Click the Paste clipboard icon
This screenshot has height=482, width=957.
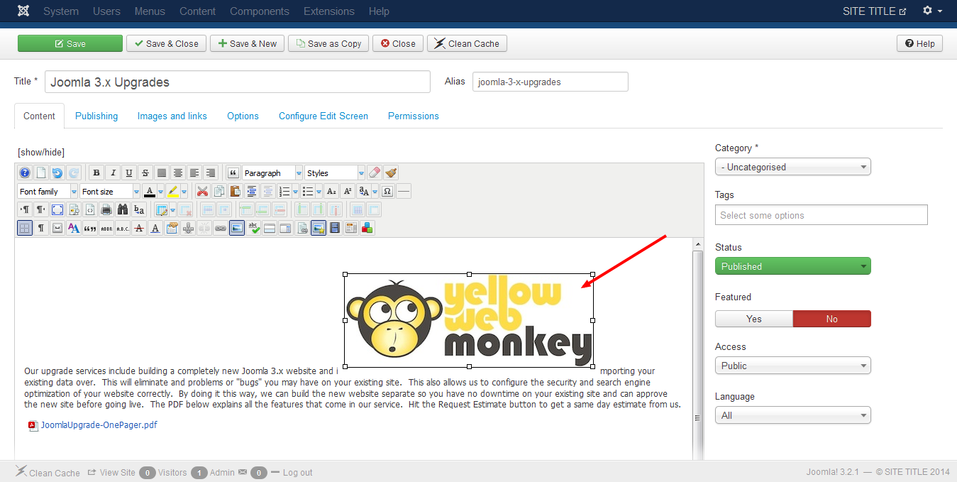[236, 191]
